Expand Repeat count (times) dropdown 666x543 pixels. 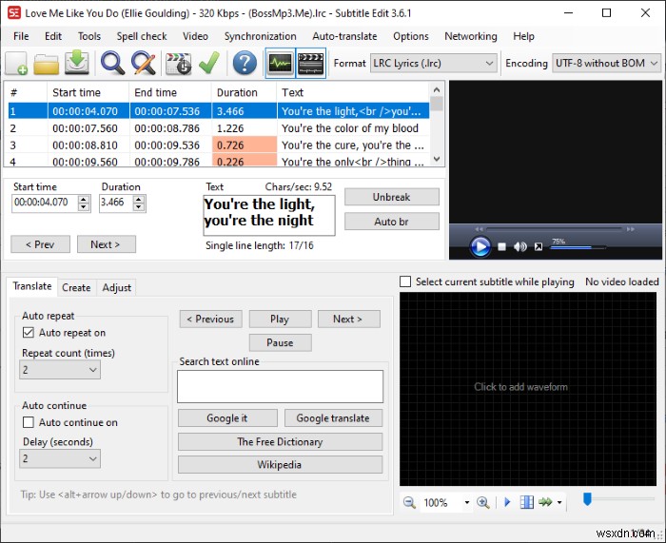[x=60, y=370]
